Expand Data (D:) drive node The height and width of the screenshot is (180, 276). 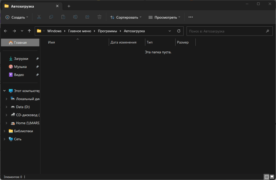pyautogui.click(x=6, y=107)
